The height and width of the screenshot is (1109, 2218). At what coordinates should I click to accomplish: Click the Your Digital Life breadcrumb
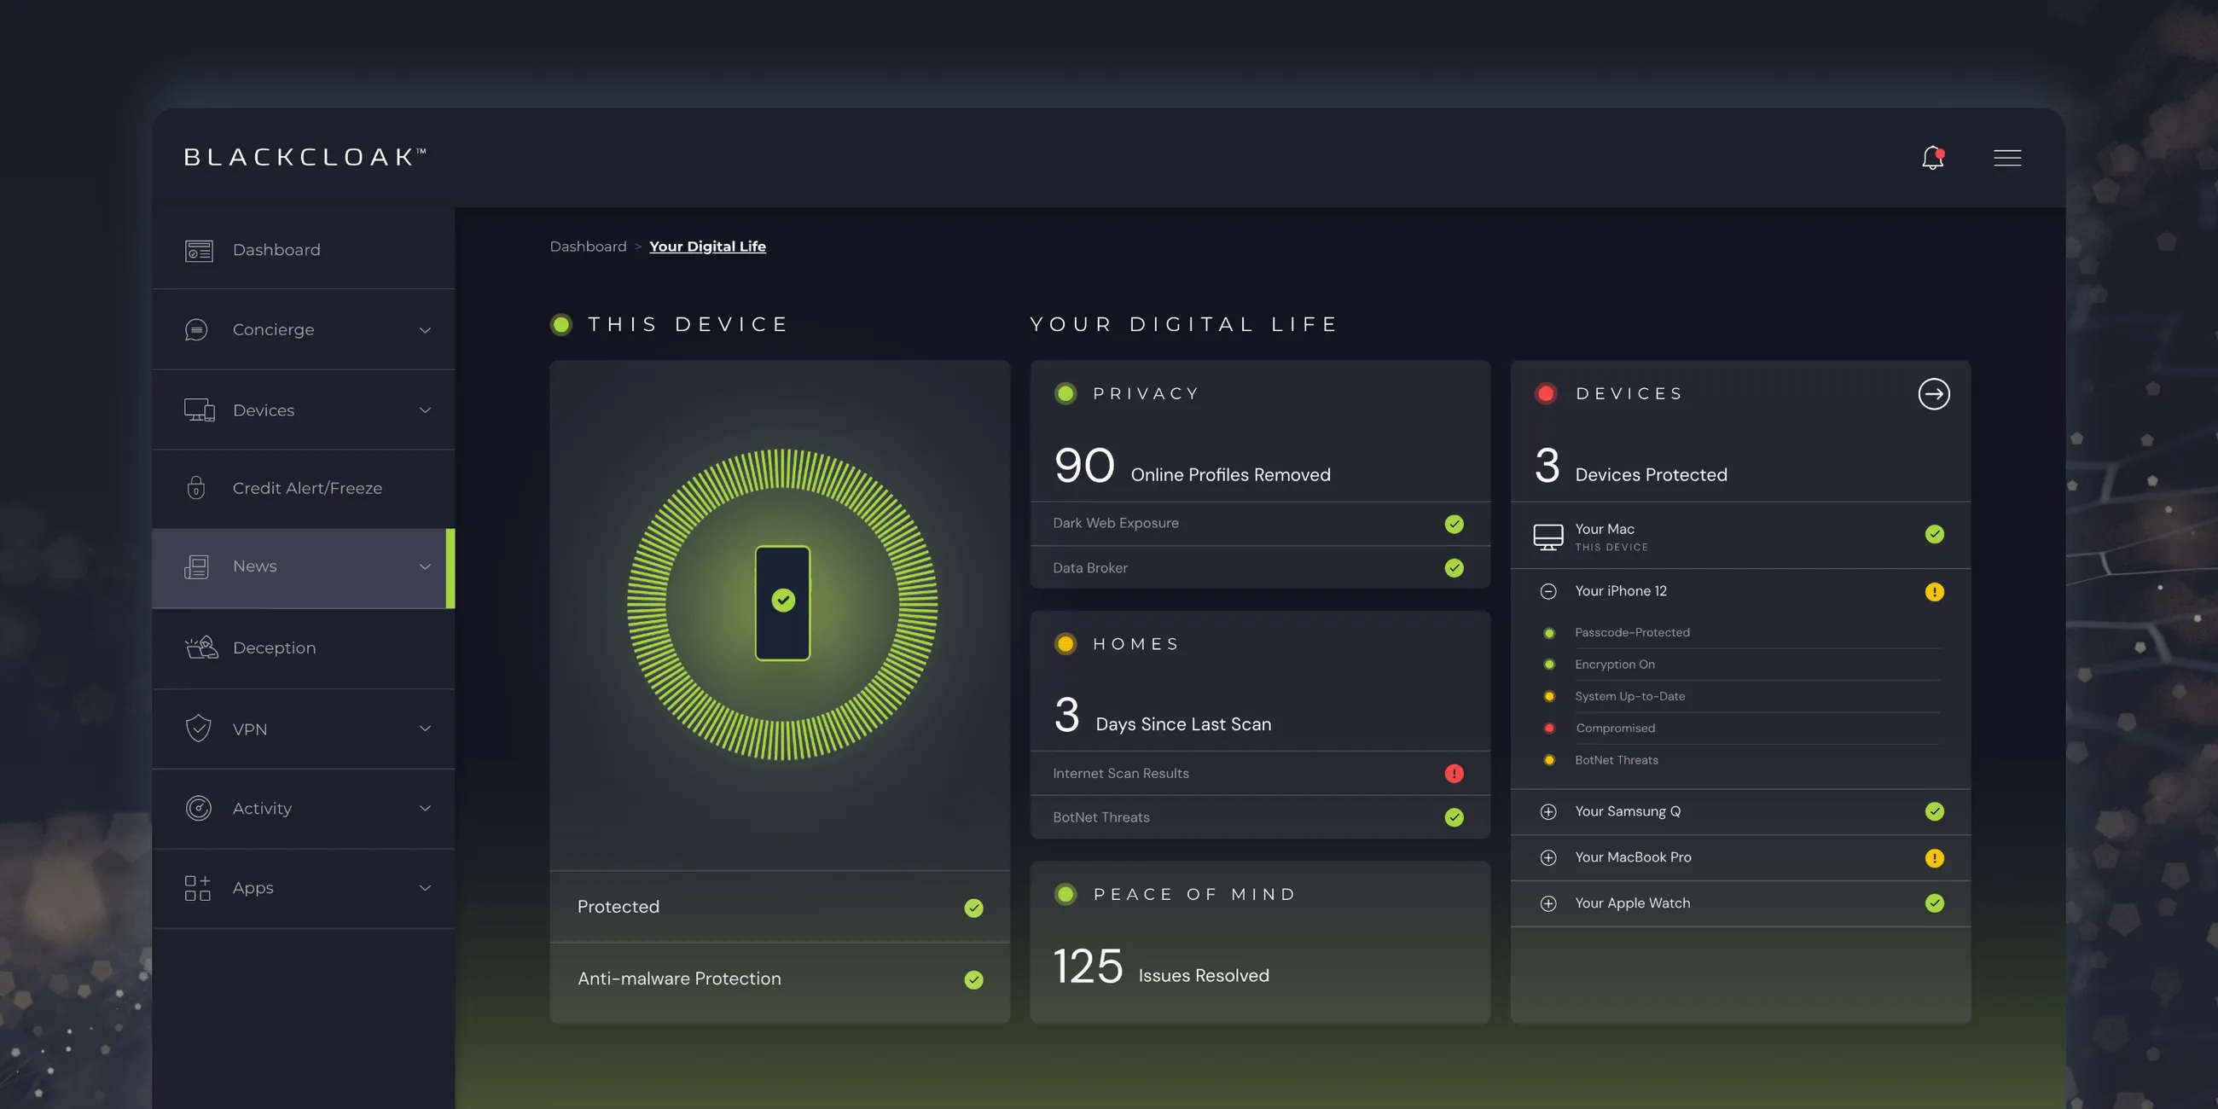click(707, 247)
